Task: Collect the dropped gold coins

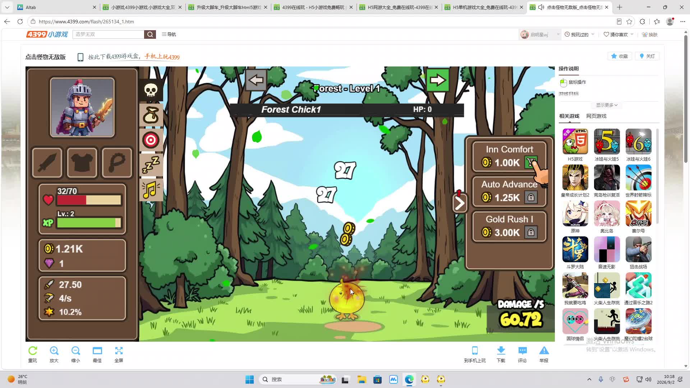Action: pyautogui.click(x=348, y=234)
